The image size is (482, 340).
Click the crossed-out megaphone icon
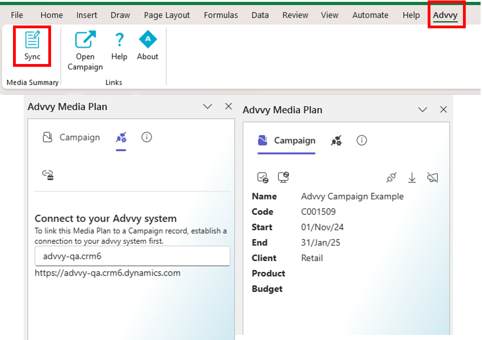433,178
